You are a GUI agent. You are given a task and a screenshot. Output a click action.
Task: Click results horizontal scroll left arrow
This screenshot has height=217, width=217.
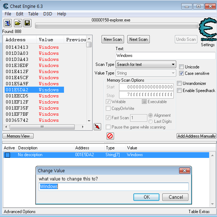pyautogui.click(x=6, y=127)
